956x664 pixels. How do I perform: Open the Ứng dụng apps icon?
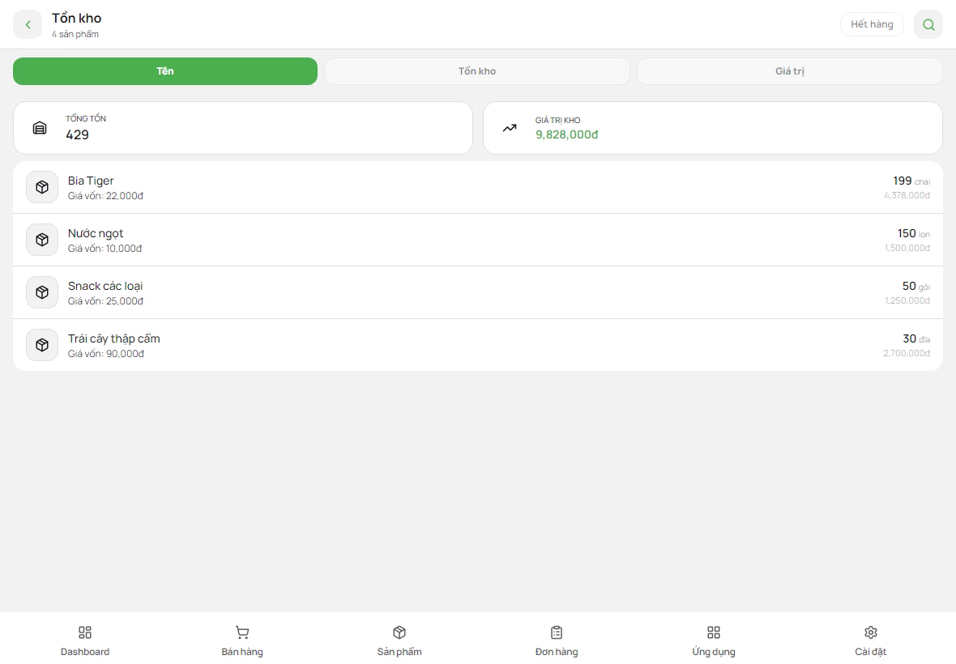(x=713, y=632)
